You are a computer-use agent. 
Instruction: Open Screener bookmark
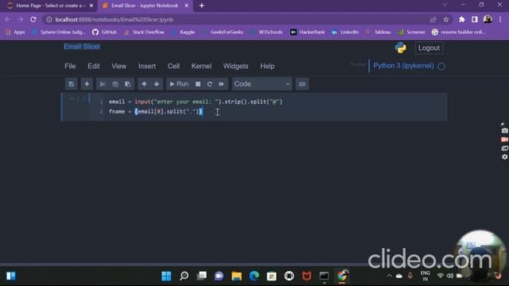(411, 32)
